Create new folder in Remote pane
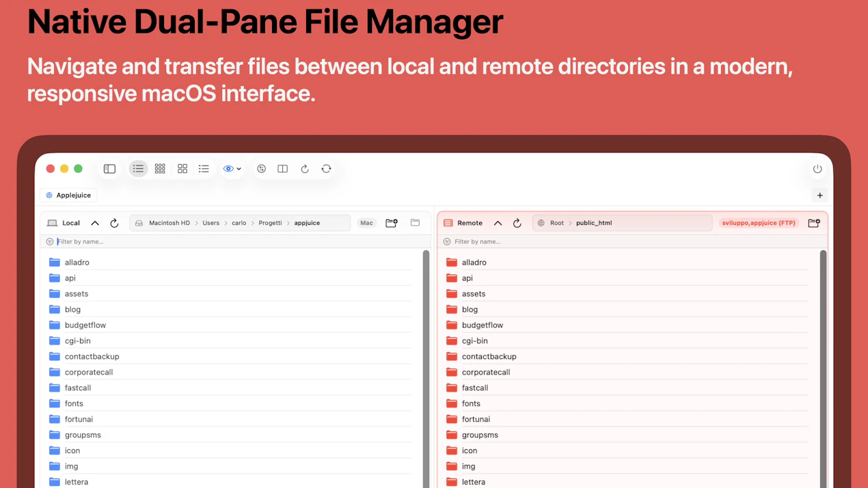868x488 pixels. pyautogui.click(x=814, y=223)
